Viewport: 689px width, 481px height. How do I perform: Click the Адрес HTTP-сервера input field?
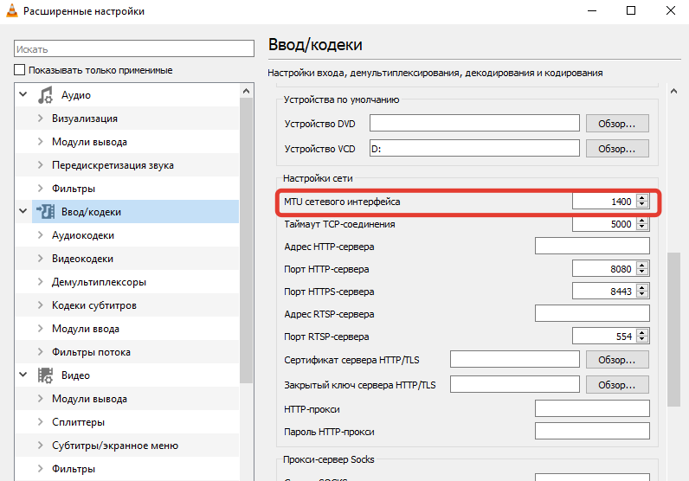coord(592,247)
